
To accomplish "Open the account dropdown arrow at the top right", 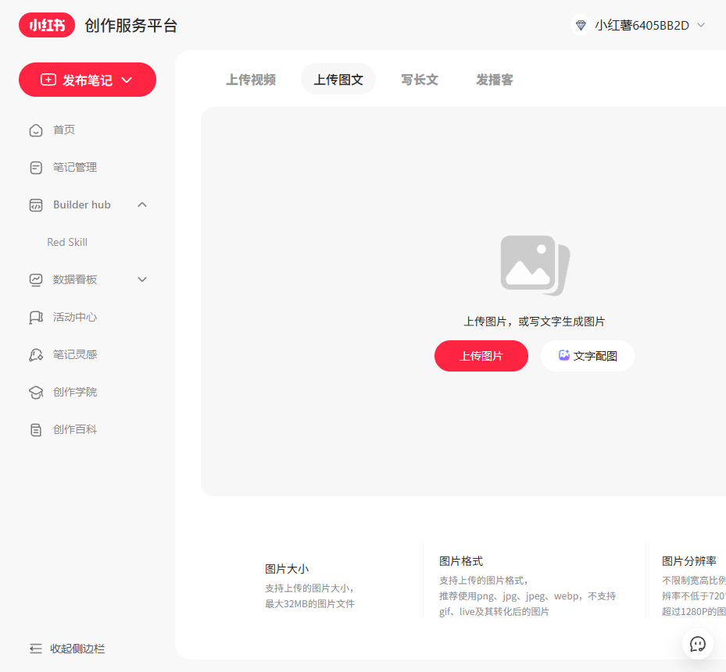I will pos(701,25).
